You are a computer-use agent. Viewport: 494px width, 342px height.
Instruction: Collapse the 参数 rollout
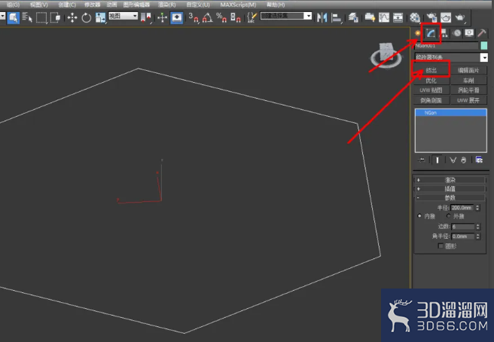(x=450, y=197)
